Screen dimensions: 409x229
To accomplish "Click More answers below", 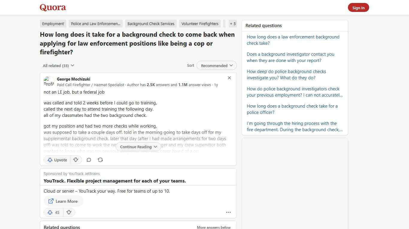I will (213, 227).
